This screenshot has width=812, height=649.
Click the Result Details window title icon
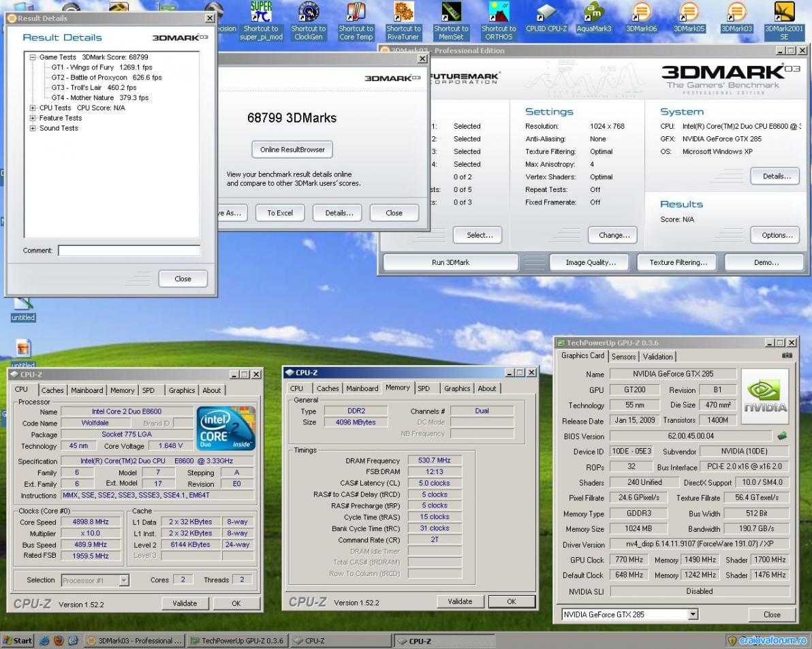12,18
